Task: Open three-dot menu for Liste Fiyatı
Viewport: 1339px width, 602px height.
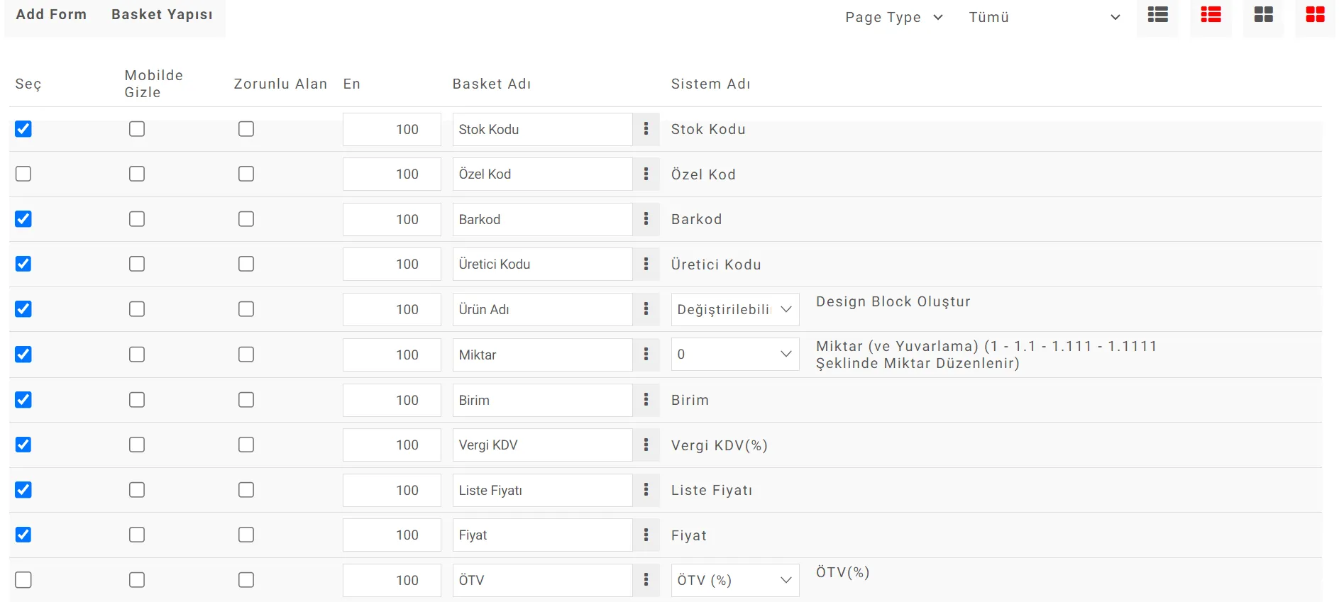Action: (x=646, y=490)
